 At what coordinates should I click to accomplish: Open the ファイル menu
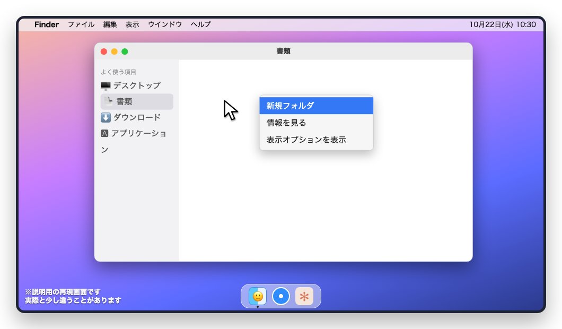click(81, 24)
